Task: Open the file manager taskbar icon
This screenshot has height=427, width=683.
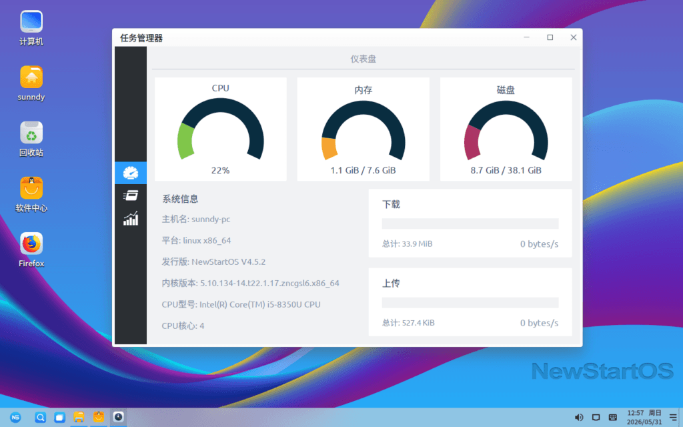Action: point(79,418)
